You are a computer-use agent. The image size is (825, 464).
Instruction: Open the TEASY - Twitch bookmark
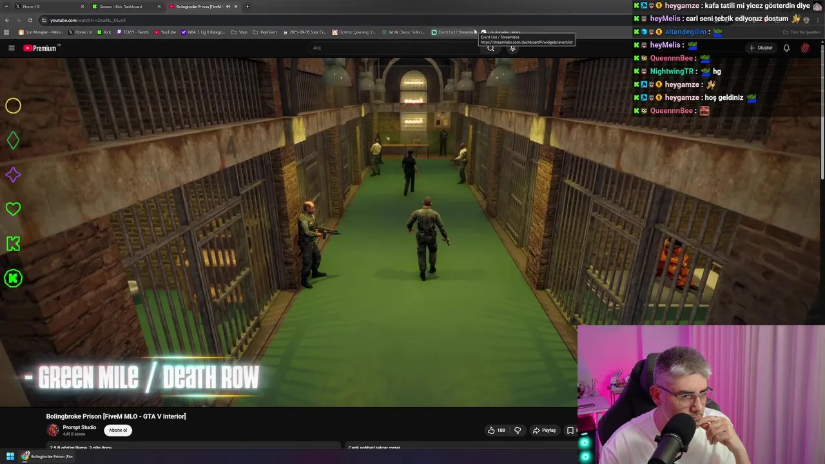pos(133,32)
